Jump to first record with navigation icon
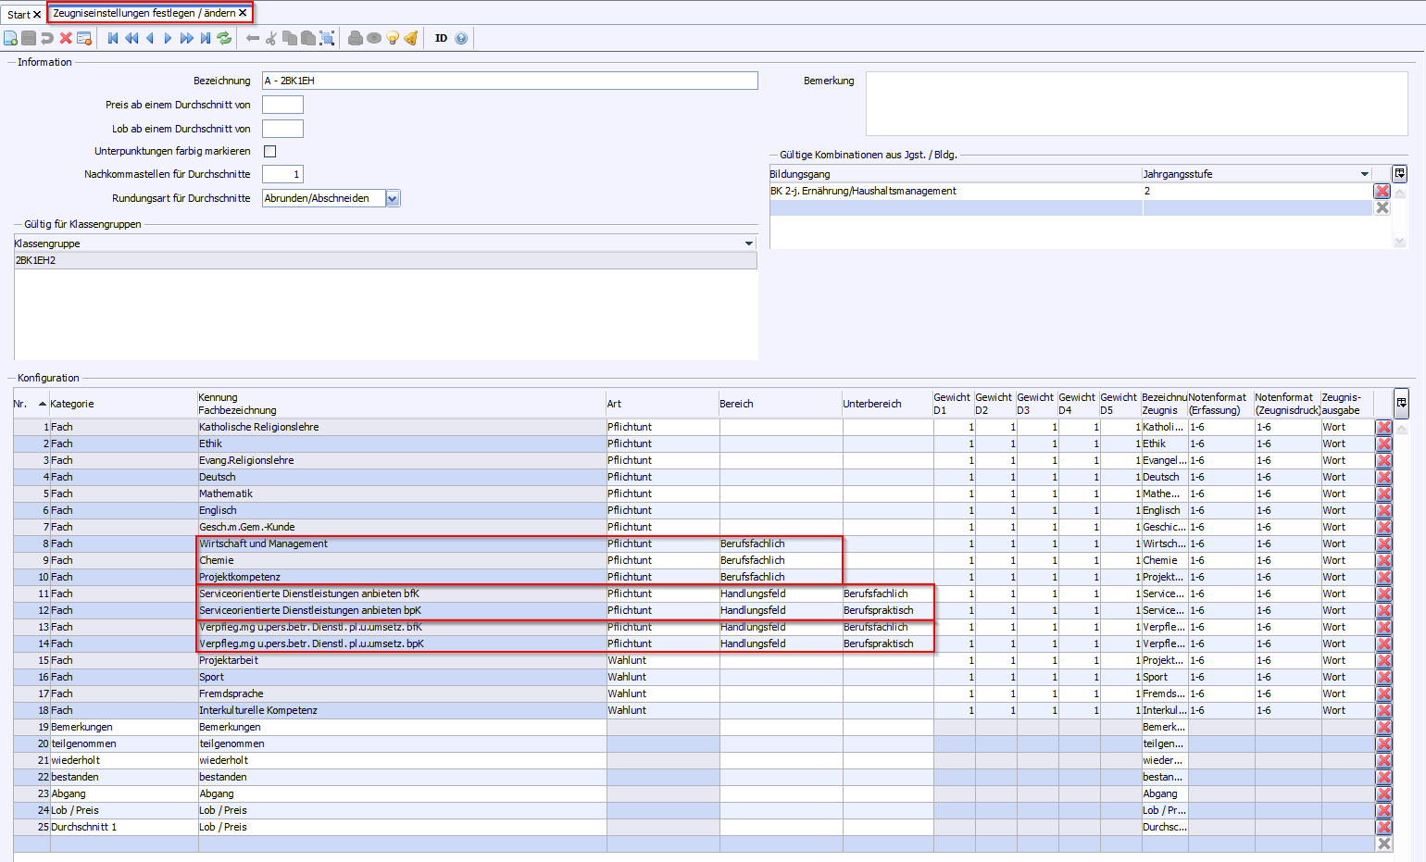The image size is (1426, 862). (113, 38)
